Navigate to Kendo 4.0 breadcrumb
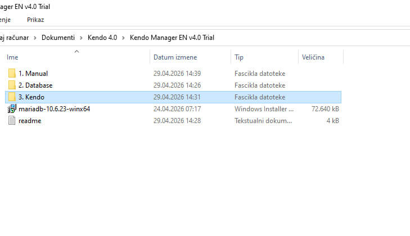This screenshot has width=410, height=236. click(x=102, y=38)
